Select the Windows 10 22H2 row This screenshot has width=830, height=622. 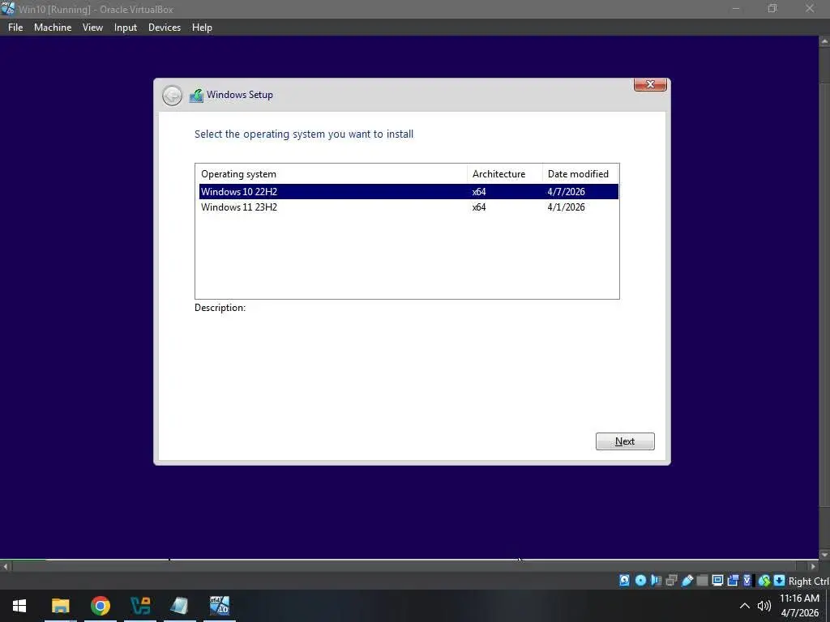coord(409,191)
